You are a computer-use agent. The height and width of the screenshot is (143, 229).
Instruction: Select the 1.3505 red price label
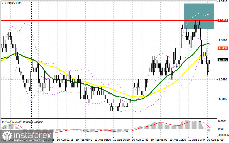click(x=223, y=20)
